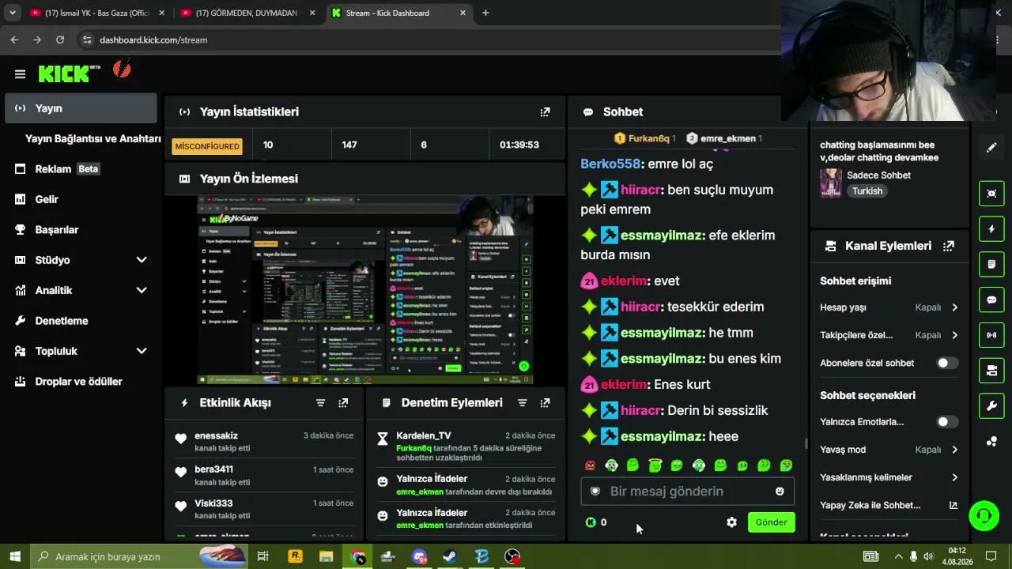This screenshot has width=1012, height=569.
Task: Open chat settings gear icon
Action: pos(731,522)
